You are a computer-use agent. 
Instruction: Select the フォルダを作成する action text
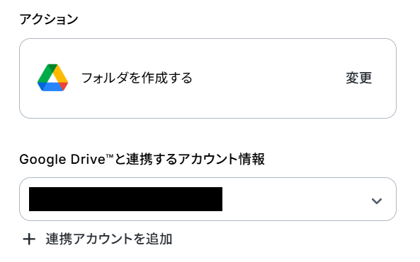[x=137, y=78]
